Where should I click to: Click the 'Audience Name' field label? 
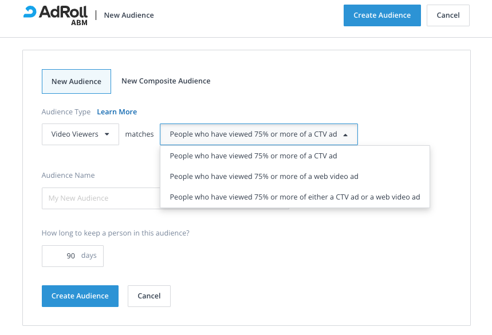pyautogui.click(x=68, y=176)
